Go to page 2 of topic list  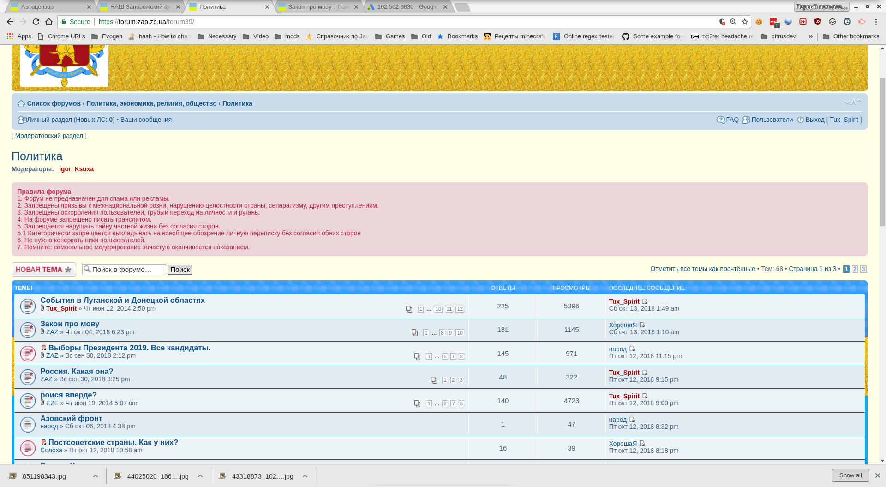click(x=855, y=269)
